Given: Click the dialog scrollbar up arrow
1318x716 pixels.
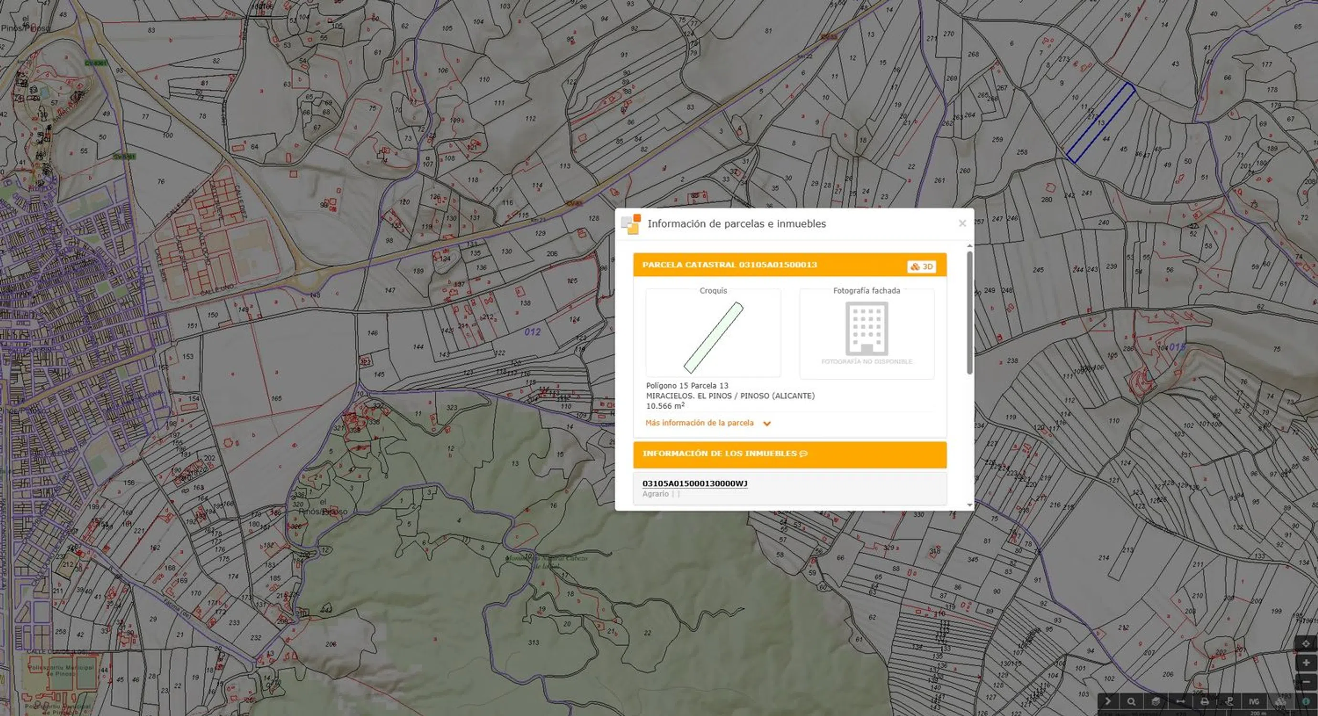Looking at the screenshot, I should 970,246.
